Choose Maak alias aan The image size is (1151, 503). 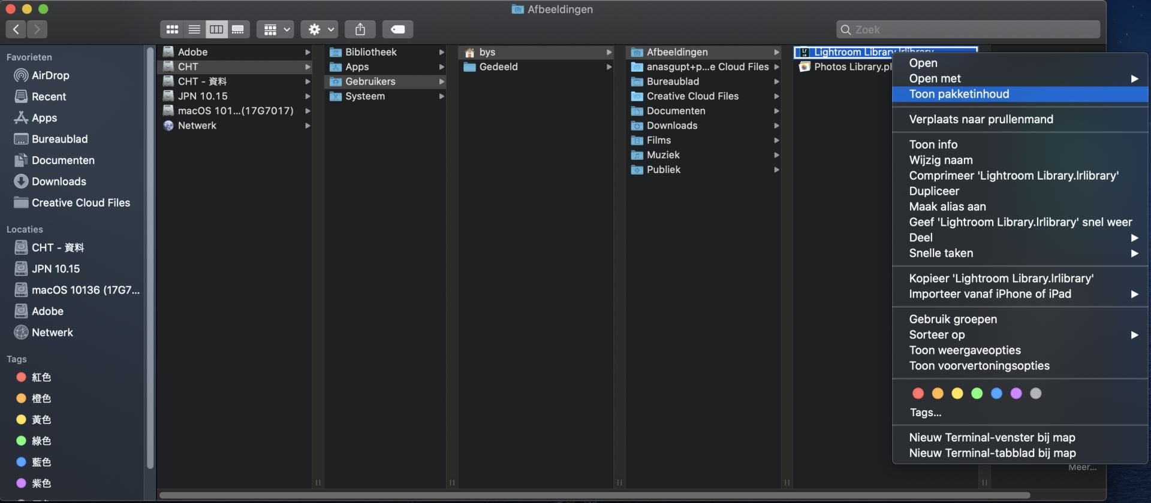(1020, 207)
